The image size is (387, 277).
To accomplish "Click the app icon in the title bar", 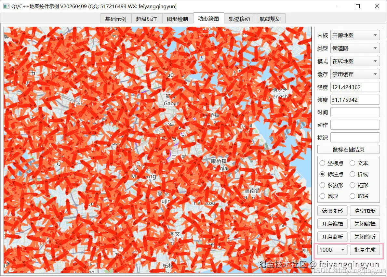I will tap(6, 6).
